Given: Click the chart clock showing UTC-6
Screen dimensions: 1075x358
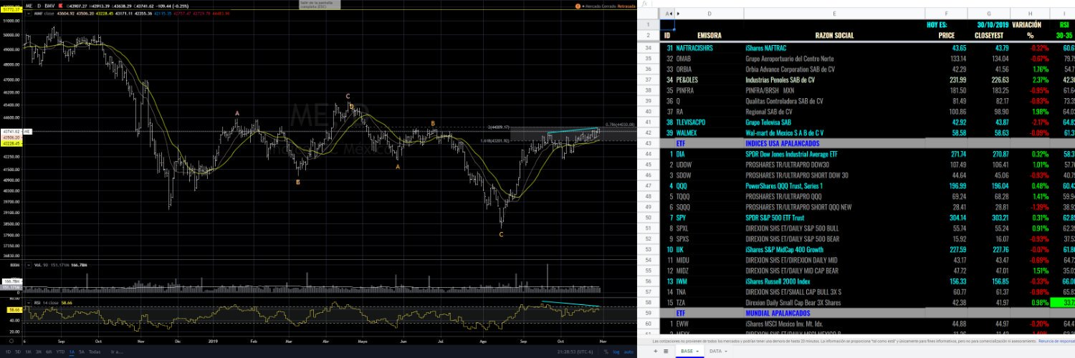Looking at the screenshot, I should pos(575,352).
